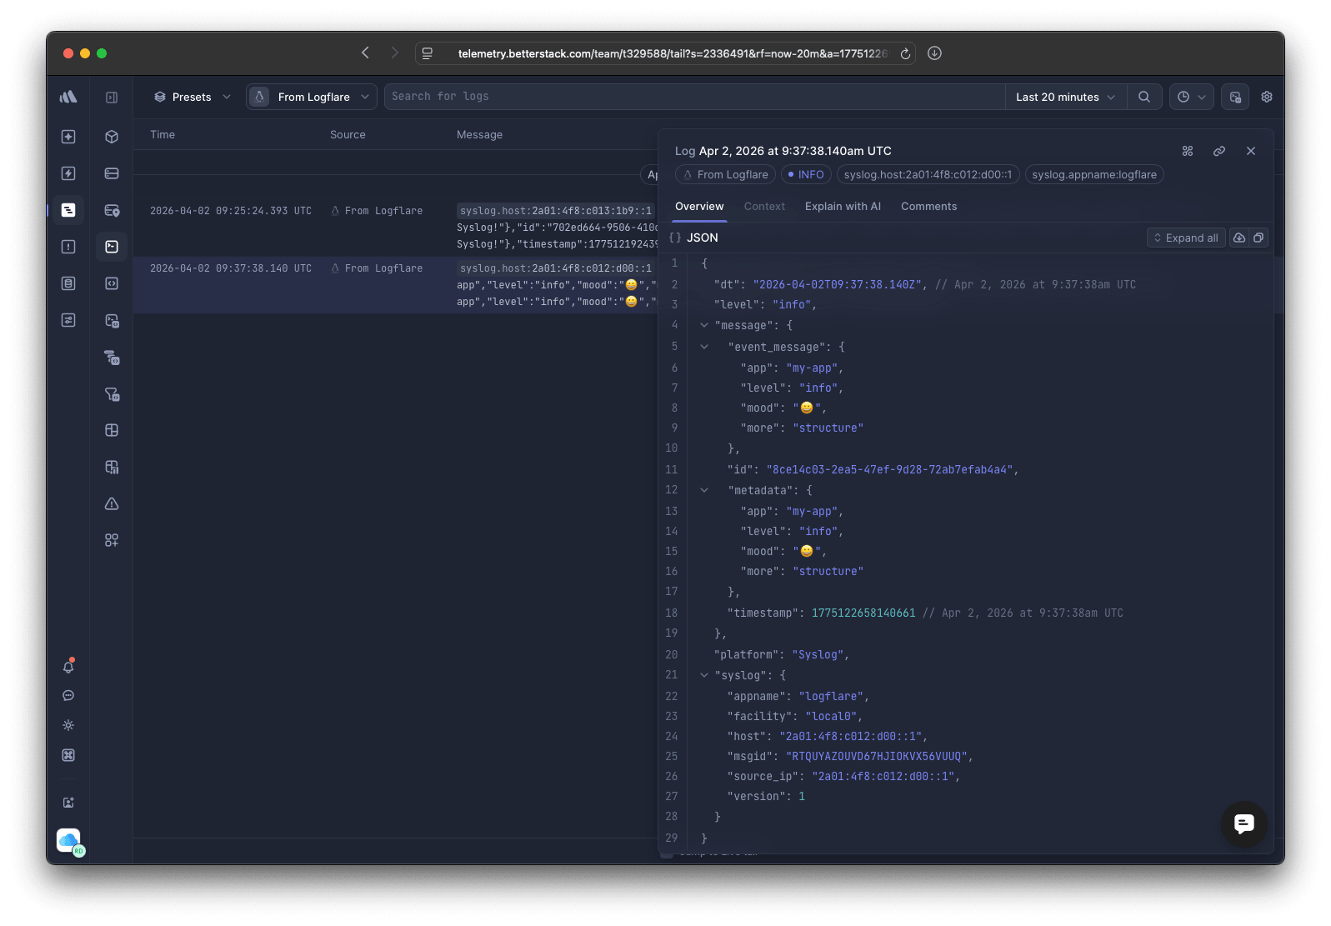Toggle light/dark theme with sun icon
Viewport: 1331px width, 926px height.
[x=68, y=725]
